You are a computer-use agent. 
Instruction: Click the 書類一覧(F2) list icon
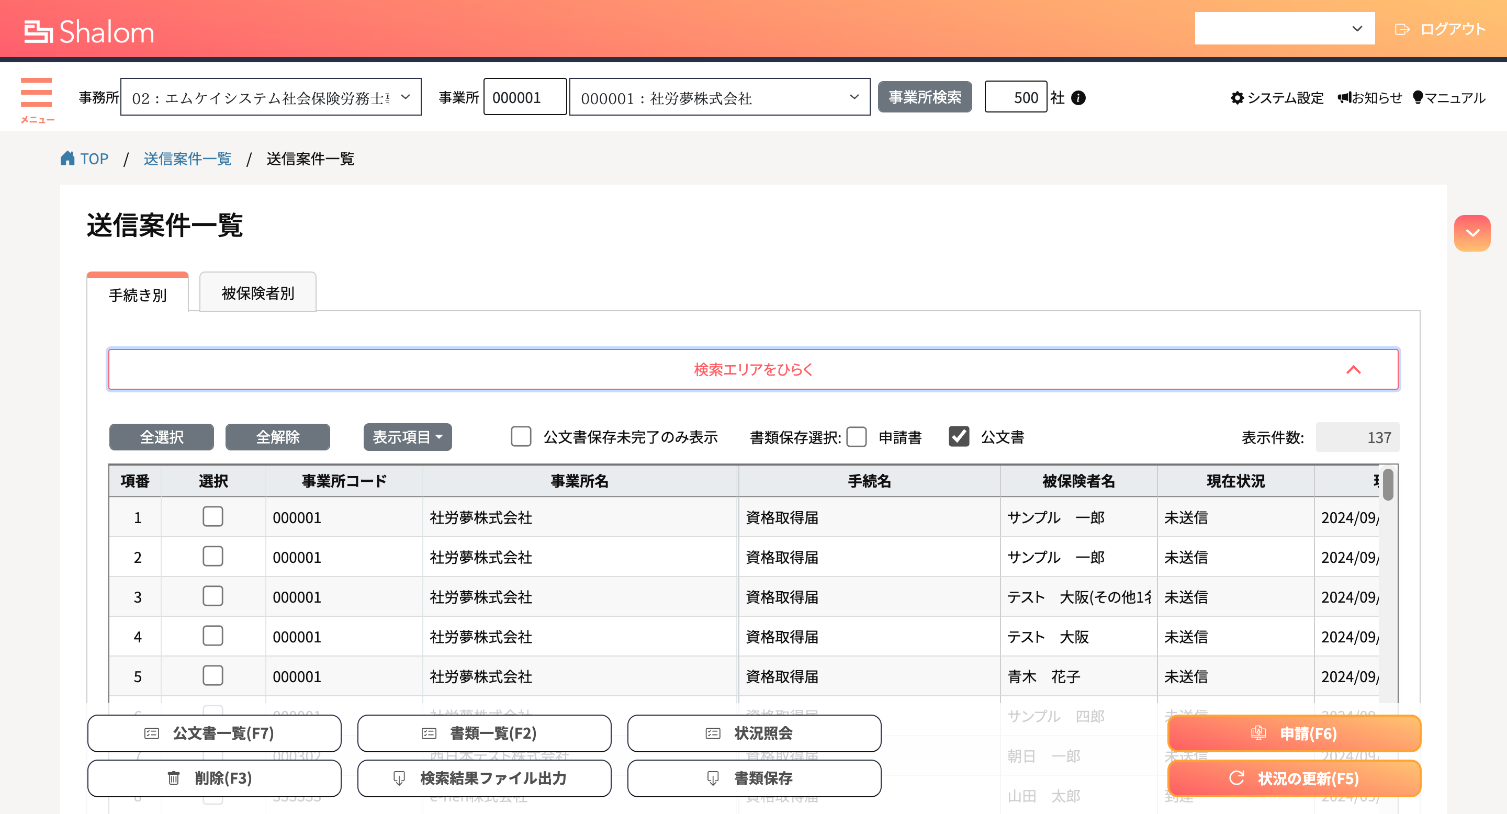click(x=429, y=733)
